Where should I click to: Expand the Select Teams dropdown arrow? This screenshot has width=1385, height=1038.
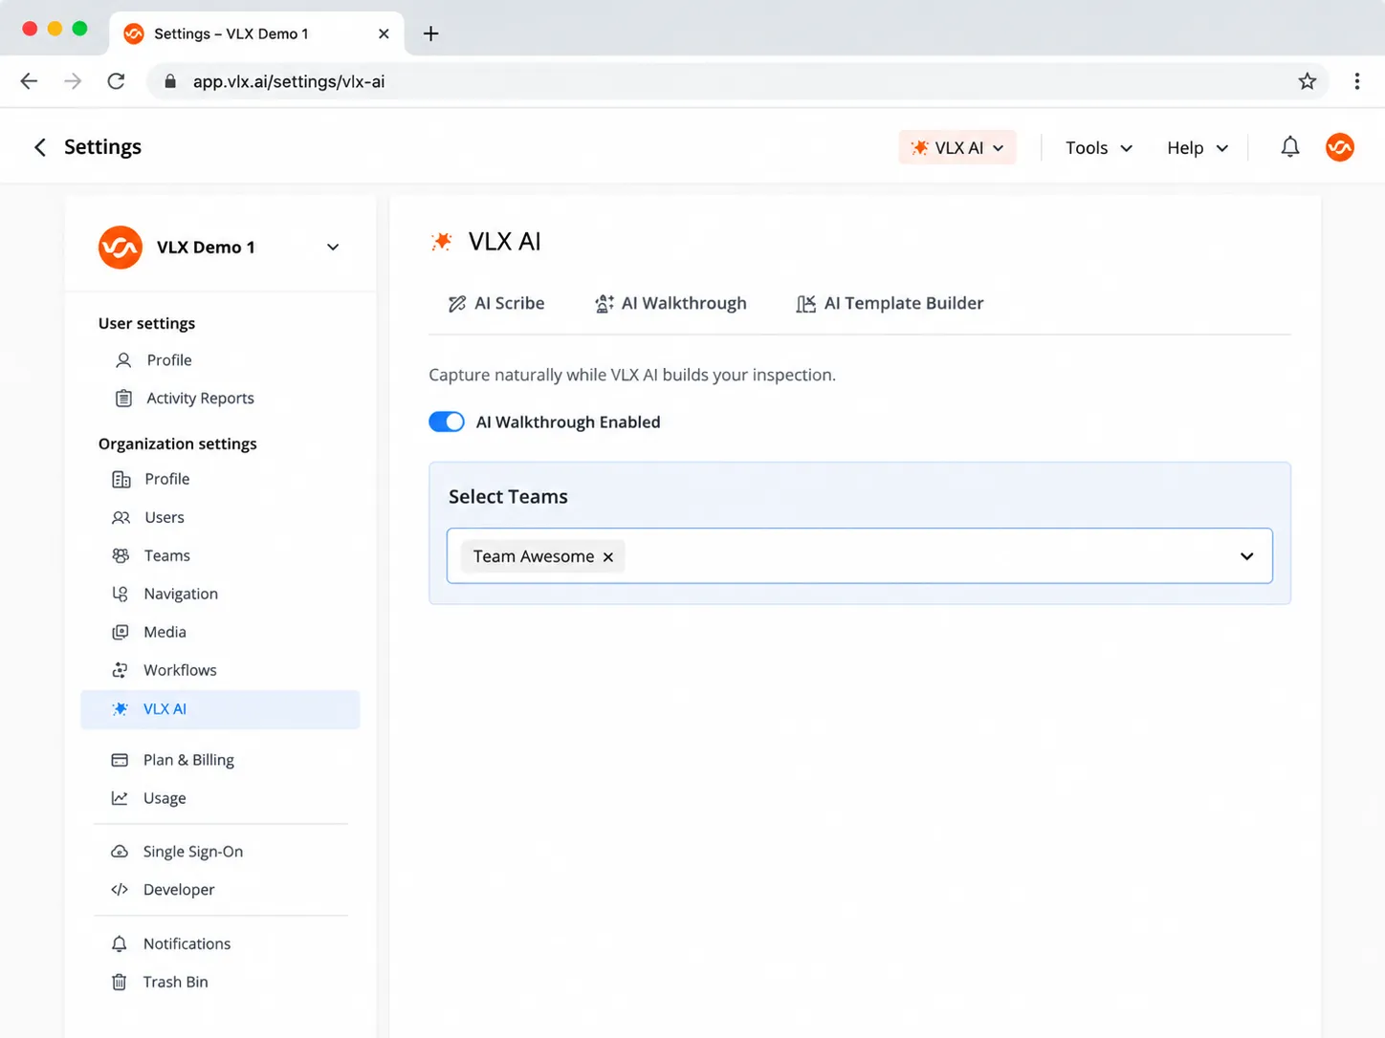tap(1246, 556)
